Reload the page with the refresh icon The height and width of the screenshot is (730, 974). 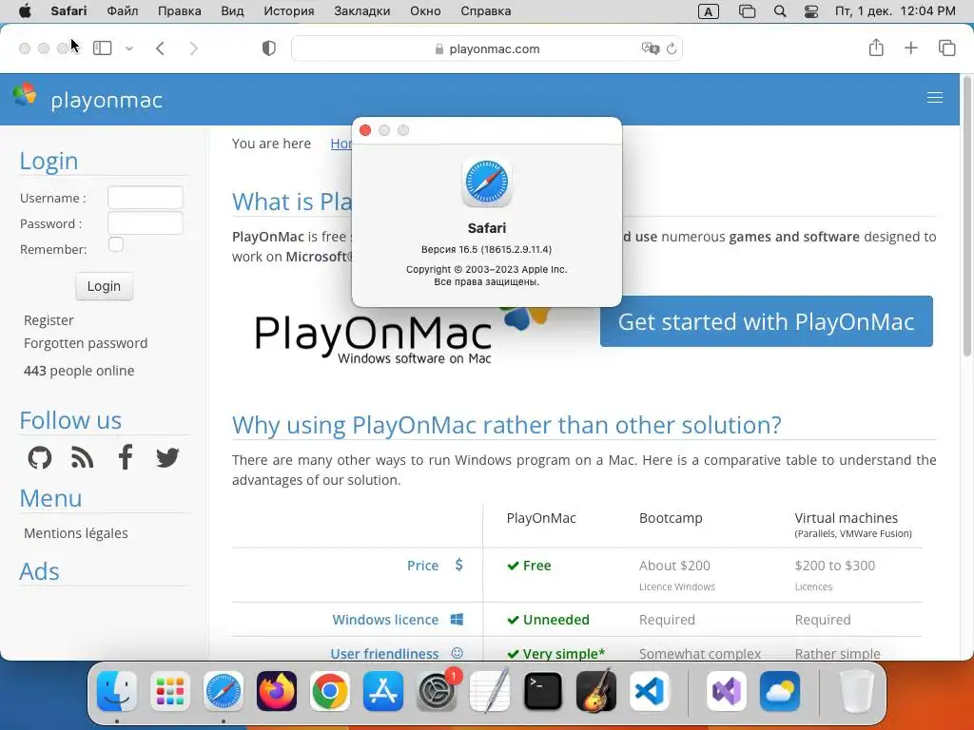(672, 48)
